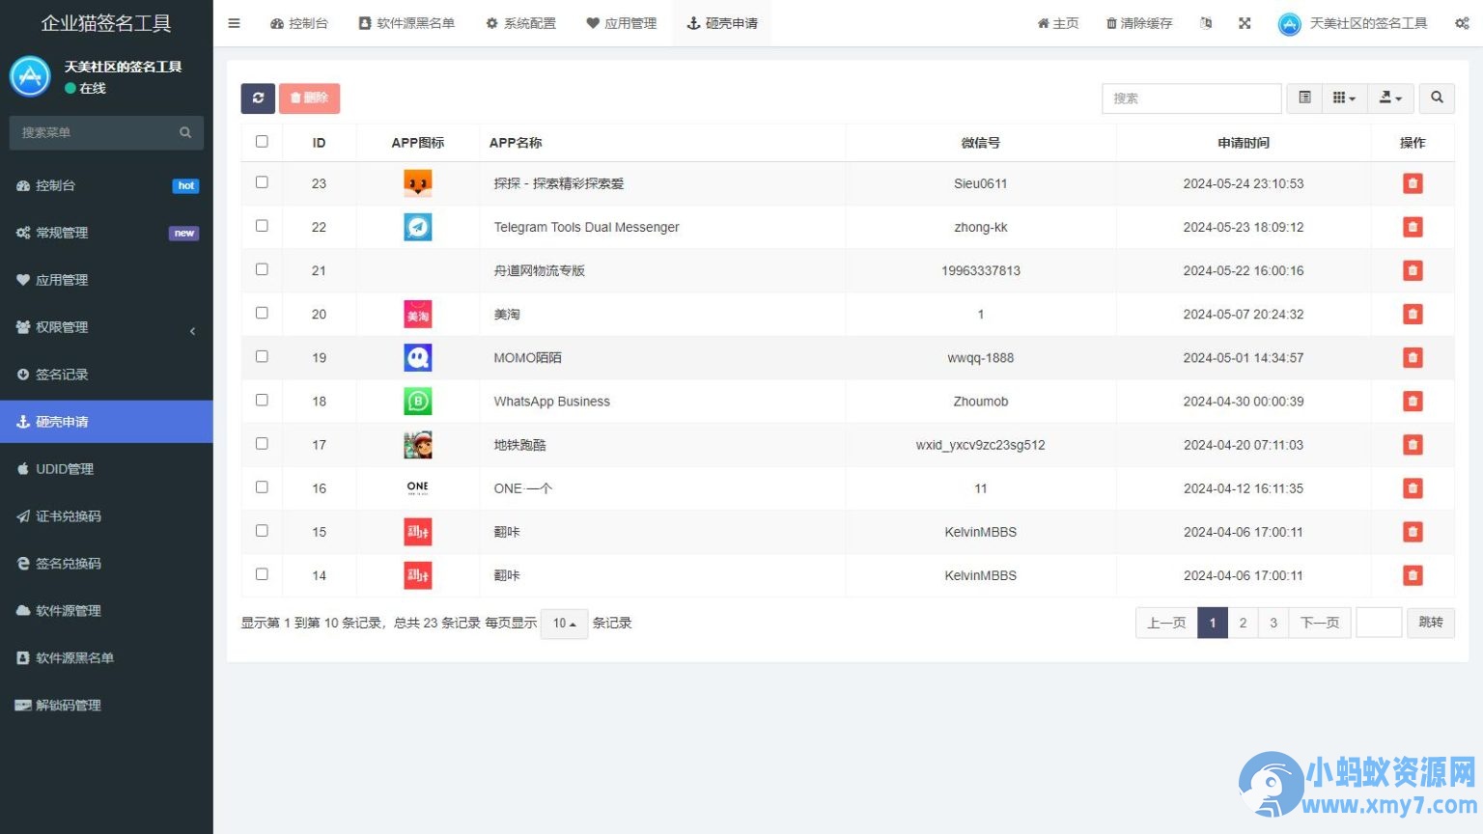This screenshot has height=834, width=1483.
Task: Open the export data dropdown
Action: (x=1390, y=97)
